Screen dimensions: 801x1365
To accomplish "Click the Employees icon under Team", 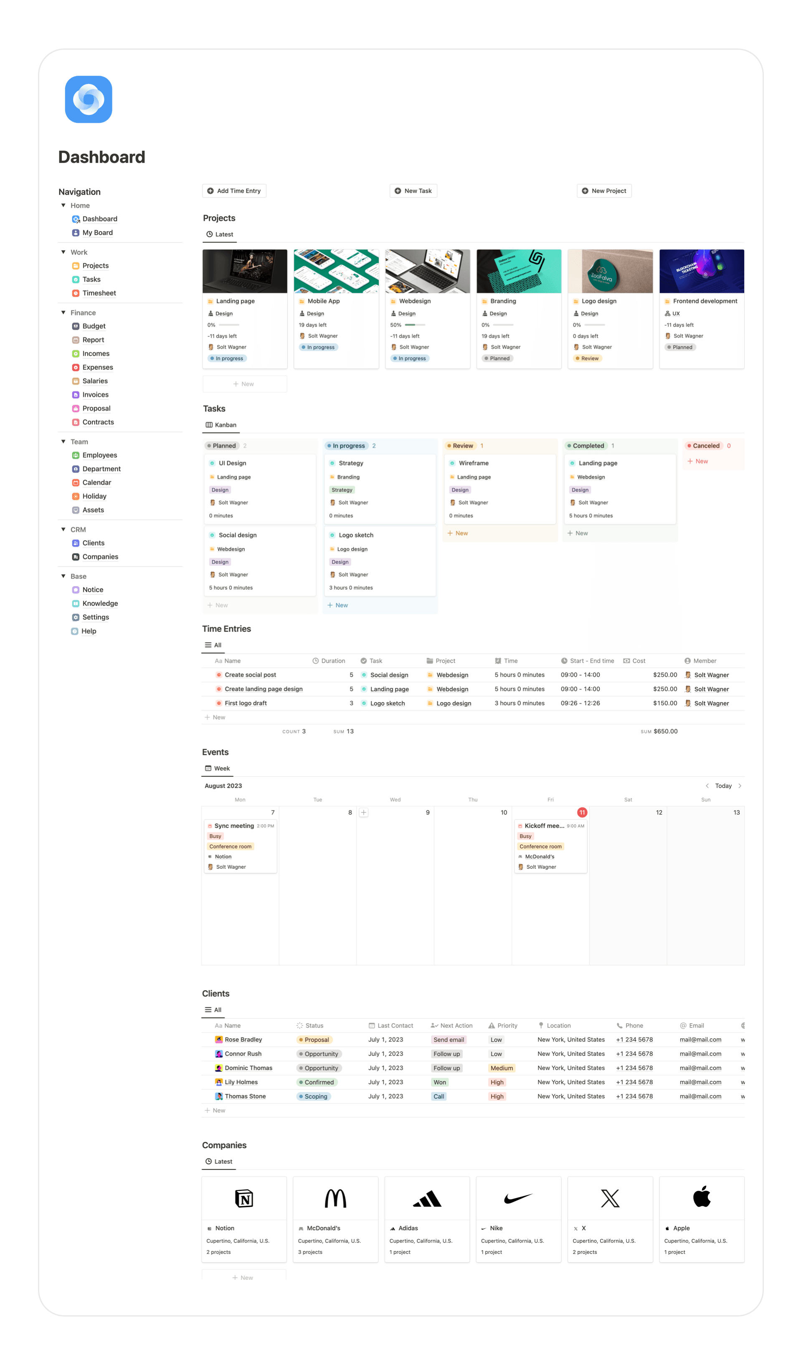I will click(76, 455).
